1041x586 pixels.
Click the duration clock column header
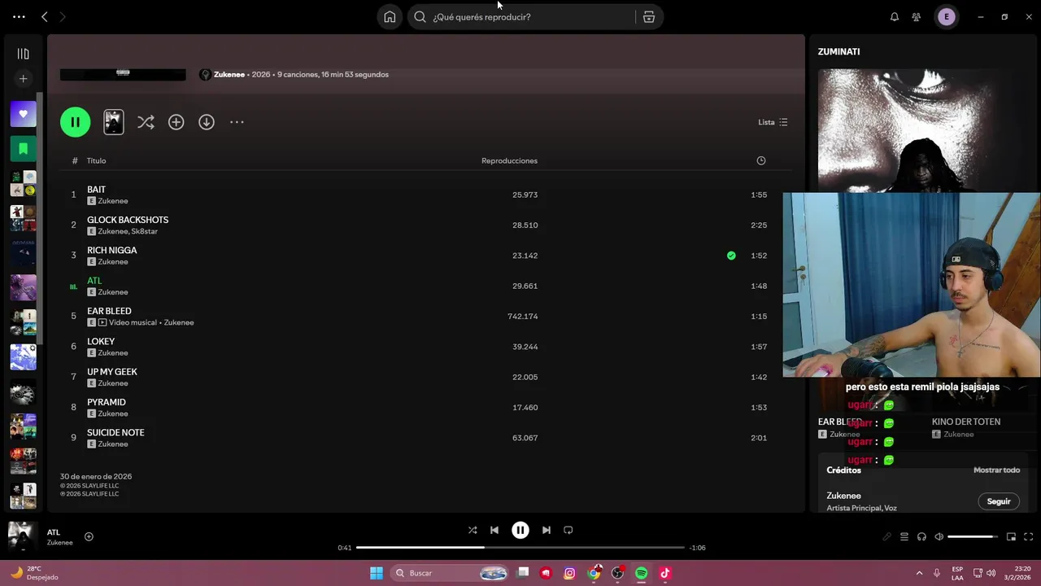pos(761,160)
